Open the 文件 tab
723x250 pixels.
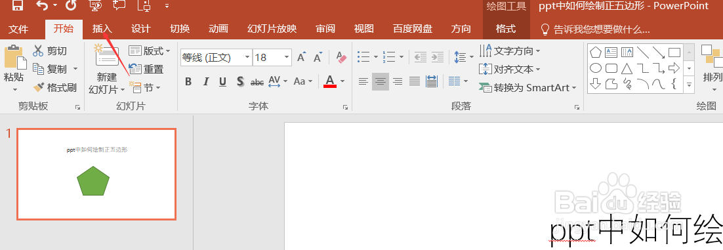(x=18, y=29)
